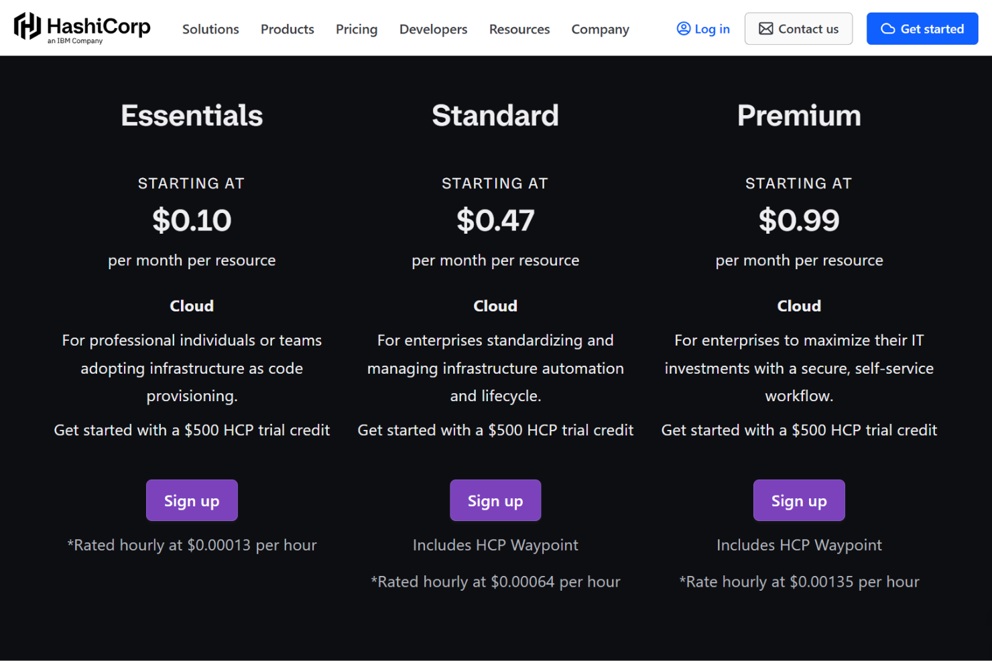Click the Essentials plan heading

coord(192,115)
